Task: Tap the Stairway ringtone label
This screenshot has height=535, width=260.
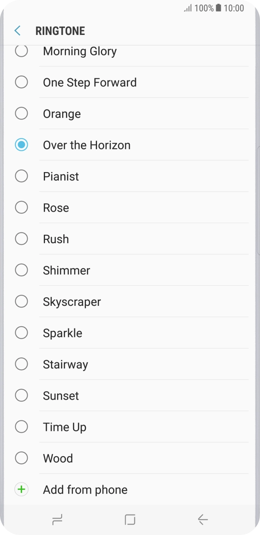Action: [66, 364]
